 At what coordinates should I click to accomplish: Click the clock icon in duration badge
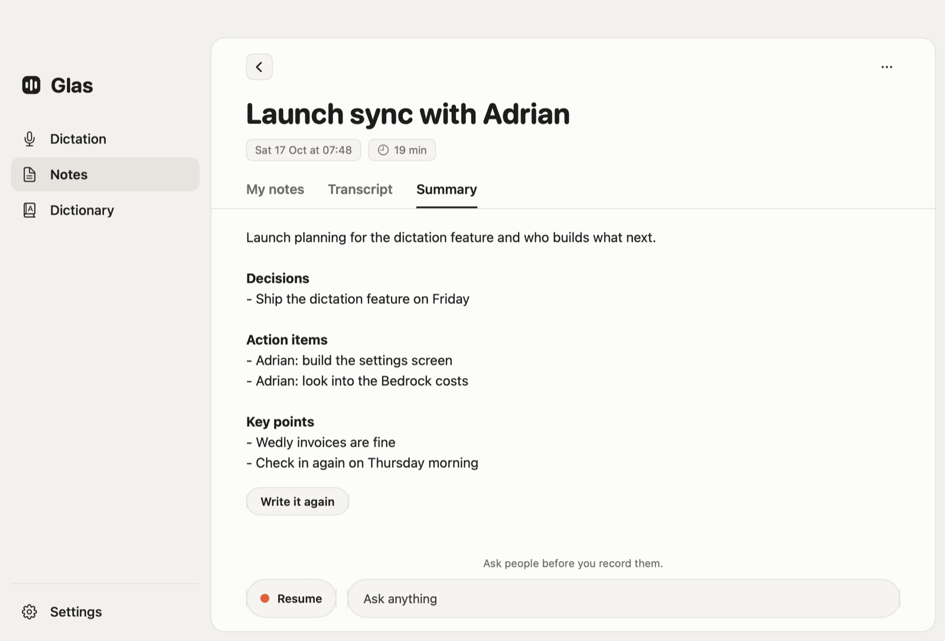click(x=383, y=150)
